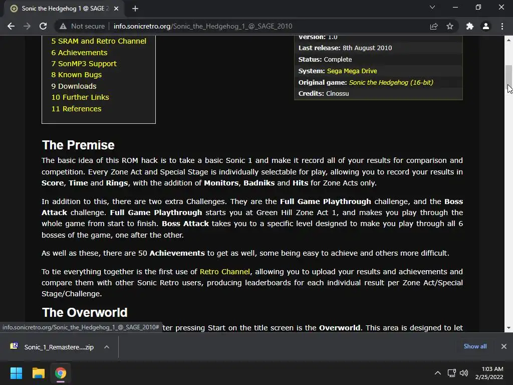This screenshot has height=385, width=513.
Task: Open contents link SRAM and Retro Channel
Action: [x=99, y=41]
